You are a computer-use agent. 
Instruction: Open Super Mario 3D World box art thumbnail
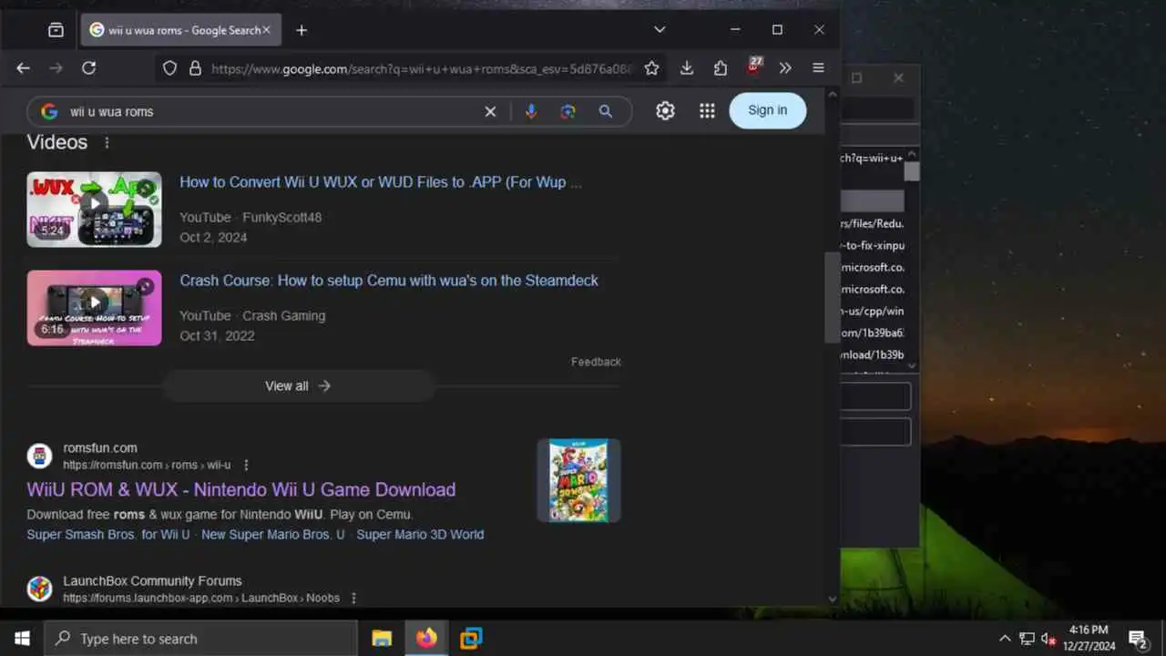(578, 480)
